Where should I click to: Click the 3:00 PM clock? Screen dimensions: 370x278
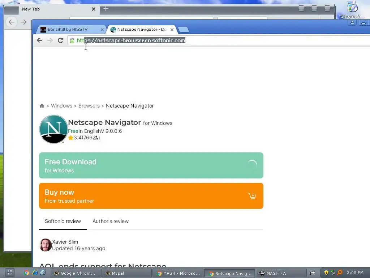(x=355, y=273)
